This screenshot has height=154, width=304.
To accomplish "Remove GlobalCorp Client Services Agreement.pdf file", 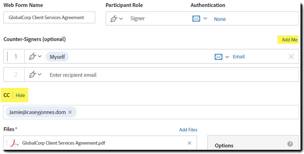I will [189, 143].
